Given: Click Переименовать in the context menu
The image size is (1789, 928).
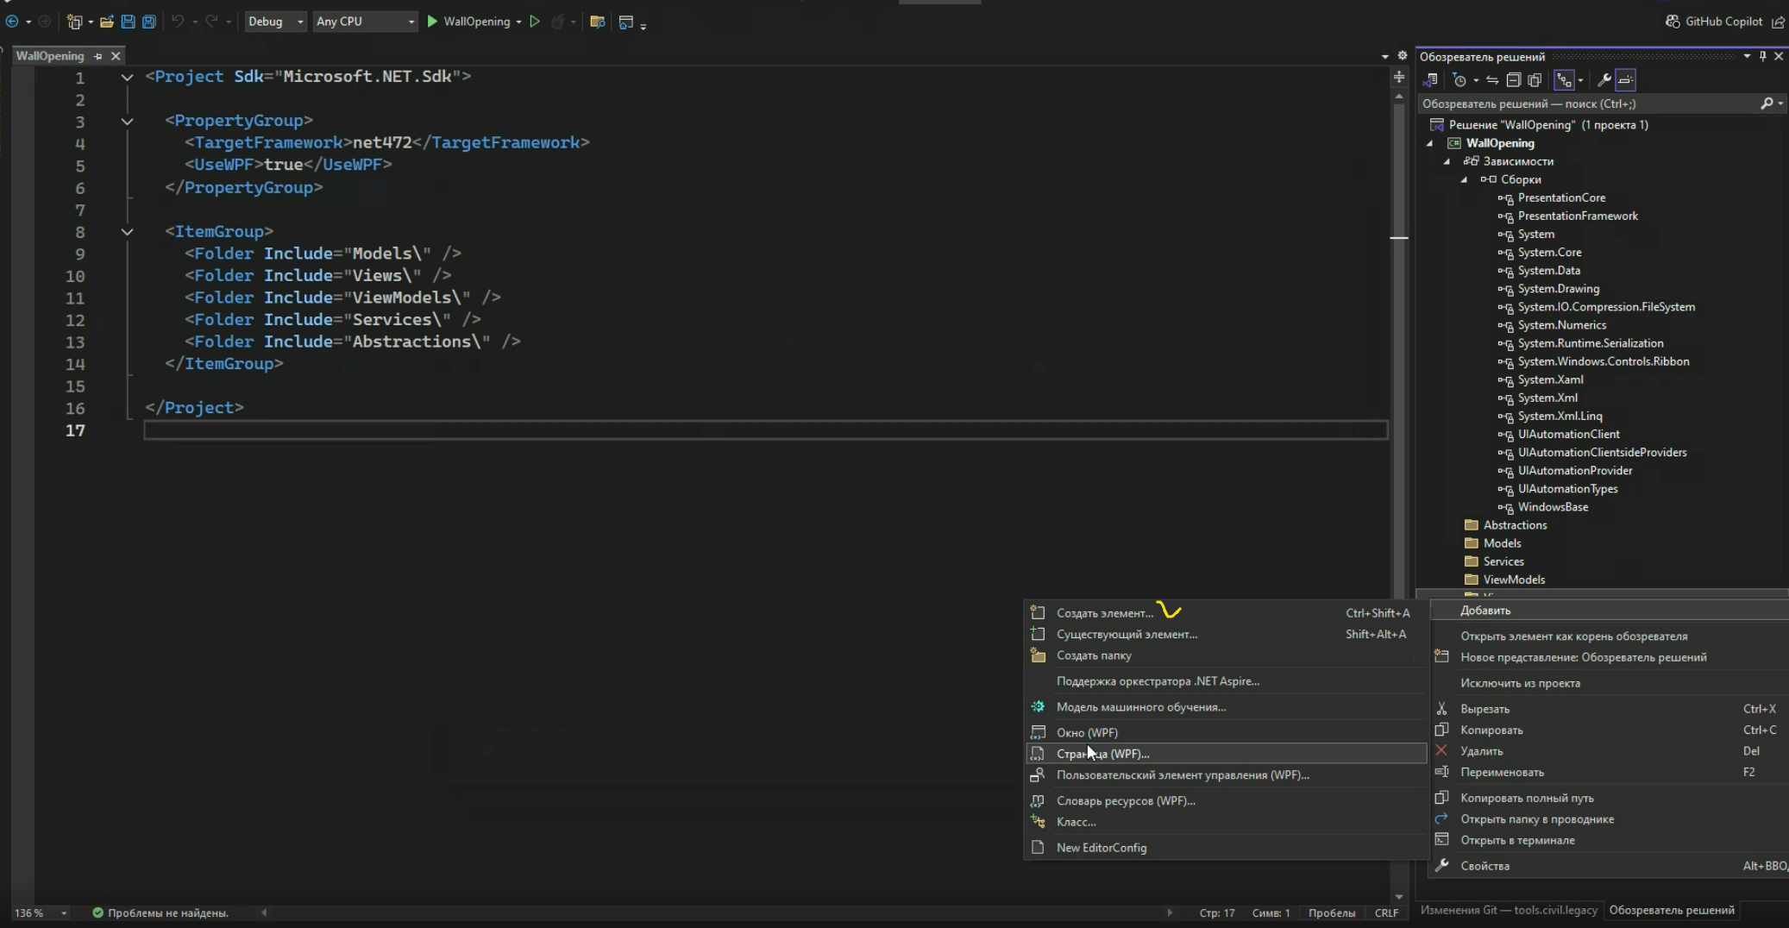Looking at the screenshot, I should click(x=1610, y=772).
